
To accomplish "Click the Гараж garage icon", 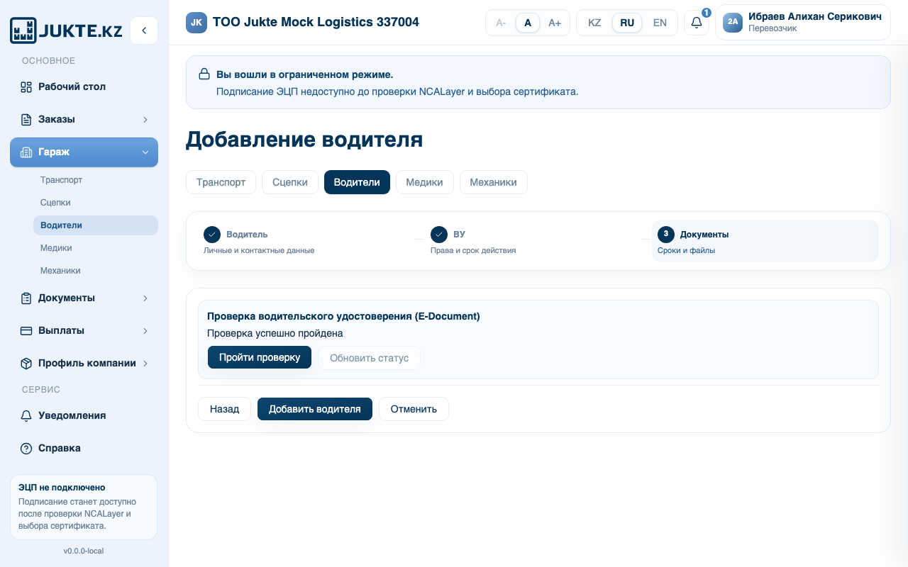I will click(x=26, y=152).
